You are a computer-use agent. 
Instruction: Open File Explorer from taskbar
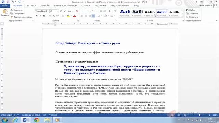(x=47, y=120)
